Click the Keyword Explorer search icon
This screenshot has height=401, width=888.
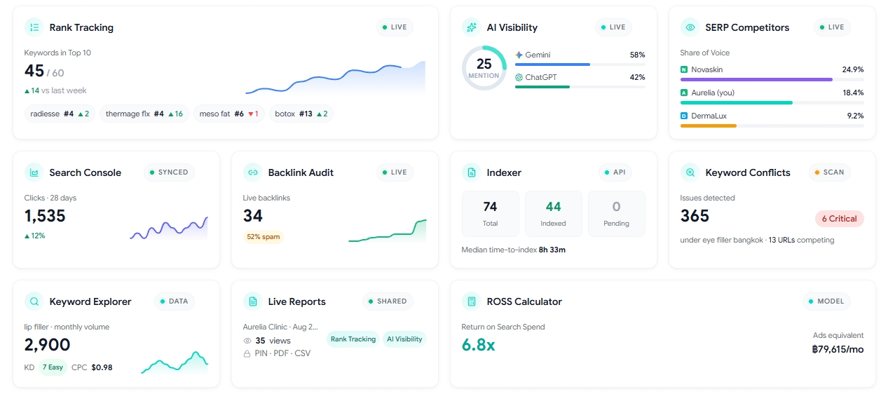point(34,301)
